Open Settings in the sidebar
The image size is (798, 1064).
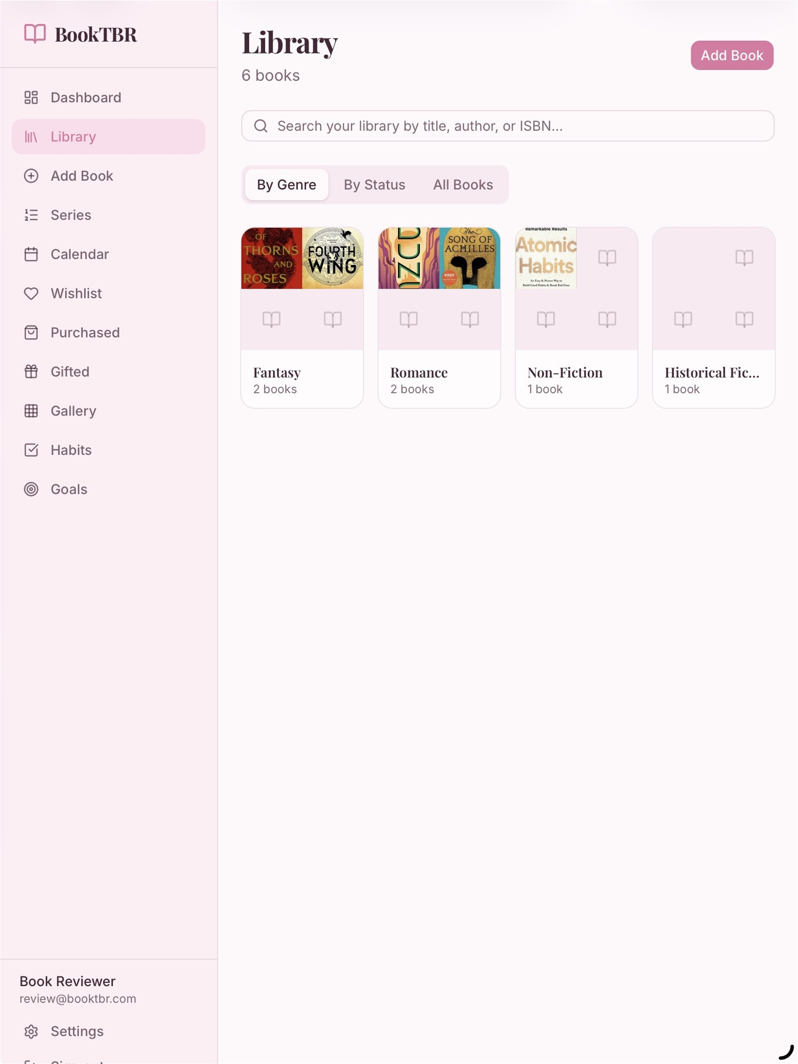[x=108, y=1032]
